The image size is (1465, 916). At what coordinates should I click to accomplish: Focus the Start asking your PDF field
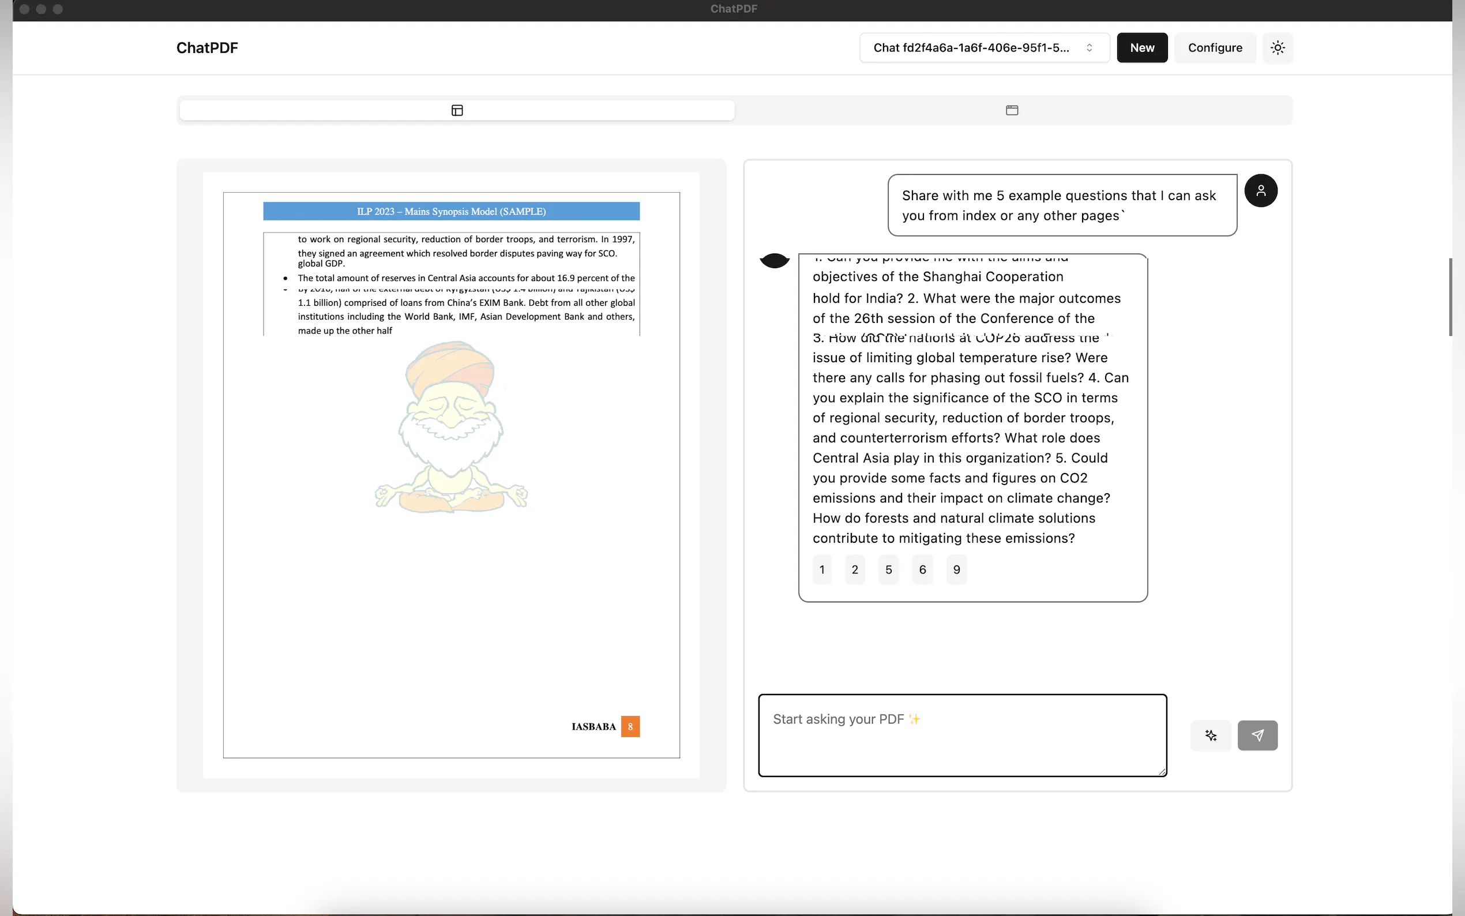tap(961, 735)
